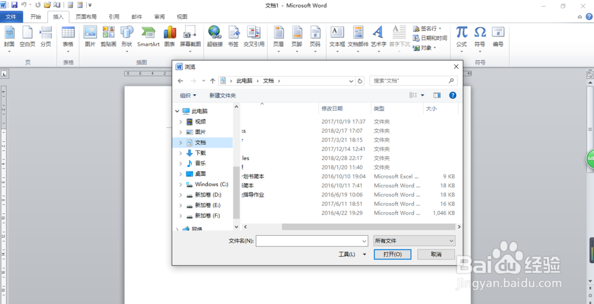Open clip art (剪贴画)

pyautogui.click(x=108, y=37)
